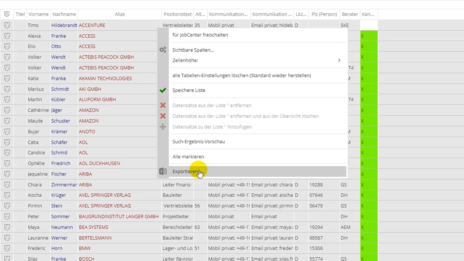This screenshot has height=261, width=464.
Task: Click BMW alias cell
Action: pos(120,248)
